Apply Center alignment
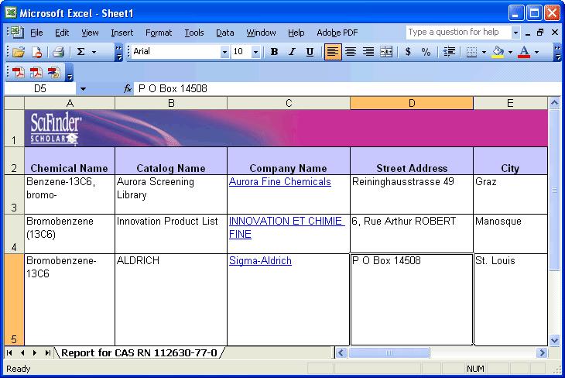565x378 pixels. tap(351, 52)
